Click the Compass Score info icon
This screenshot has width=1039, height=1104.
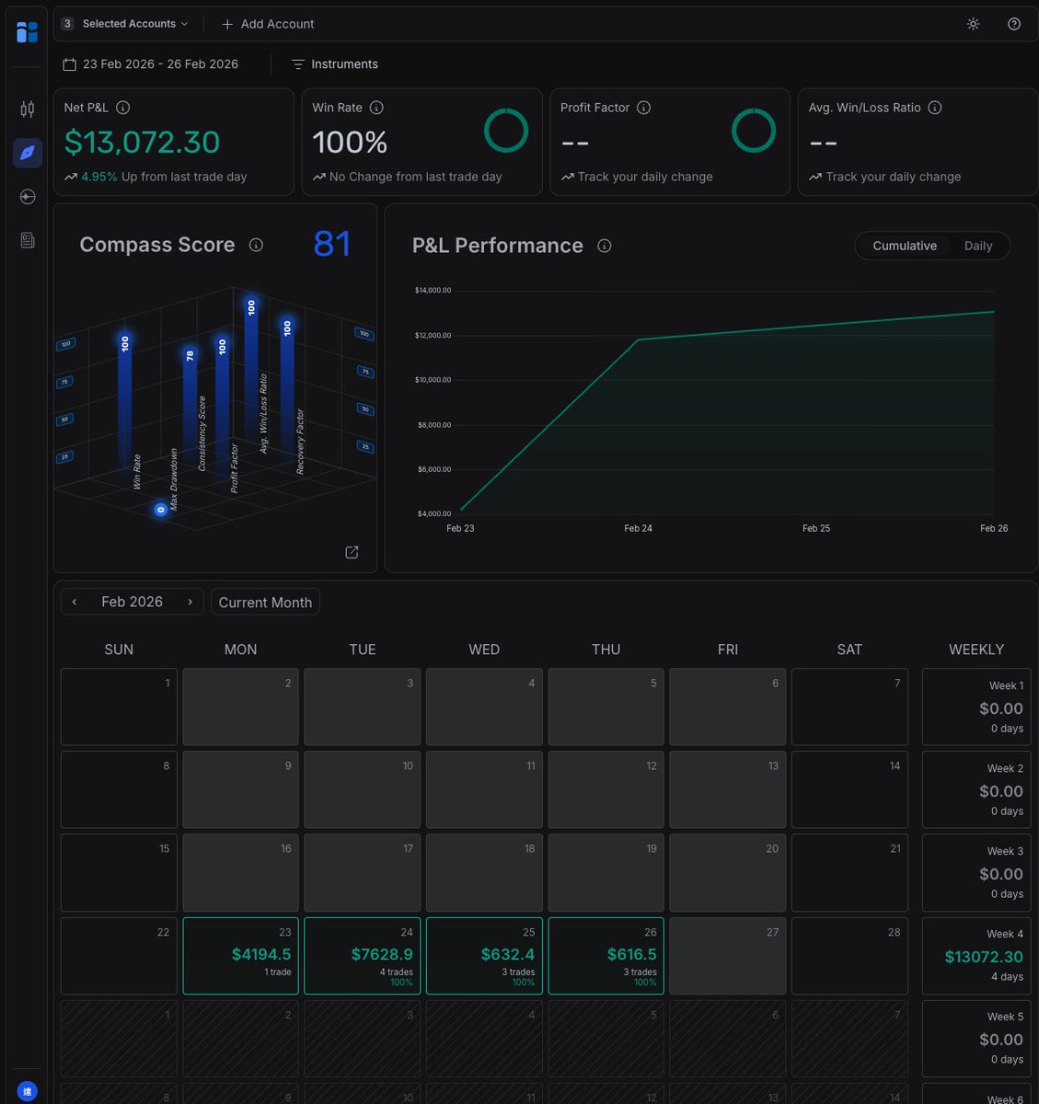[x=257, y=245]
